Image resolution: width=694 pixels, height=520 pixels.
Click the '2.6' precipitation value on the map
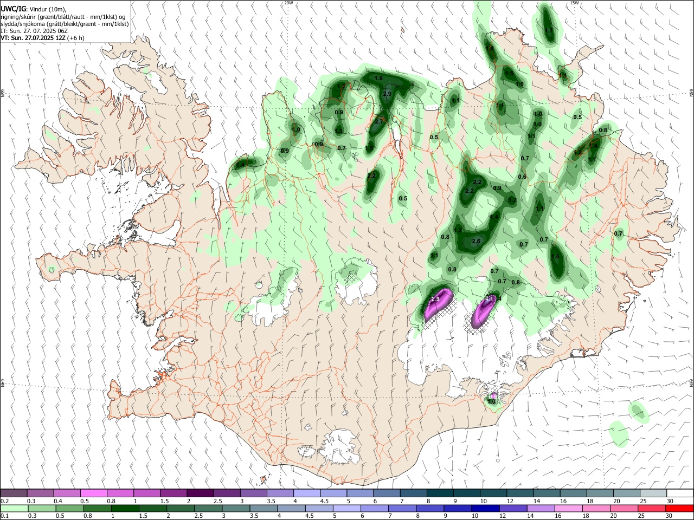(x=477, y=242)
